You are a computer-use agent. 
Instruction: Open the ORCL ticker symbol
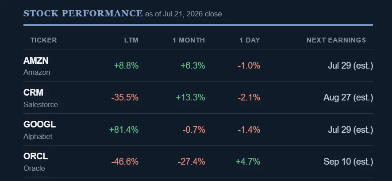pos(36,156)
